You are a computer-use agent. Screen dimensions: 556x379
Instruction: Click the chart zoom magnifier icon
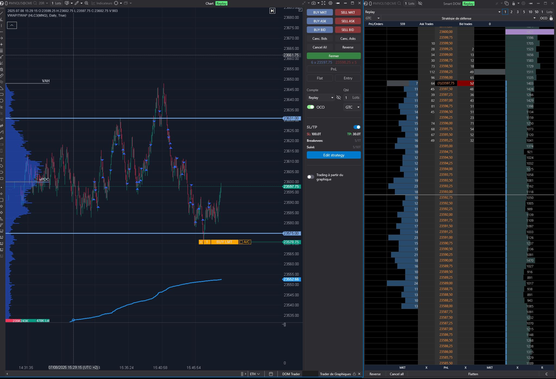[x=86, y=3]
